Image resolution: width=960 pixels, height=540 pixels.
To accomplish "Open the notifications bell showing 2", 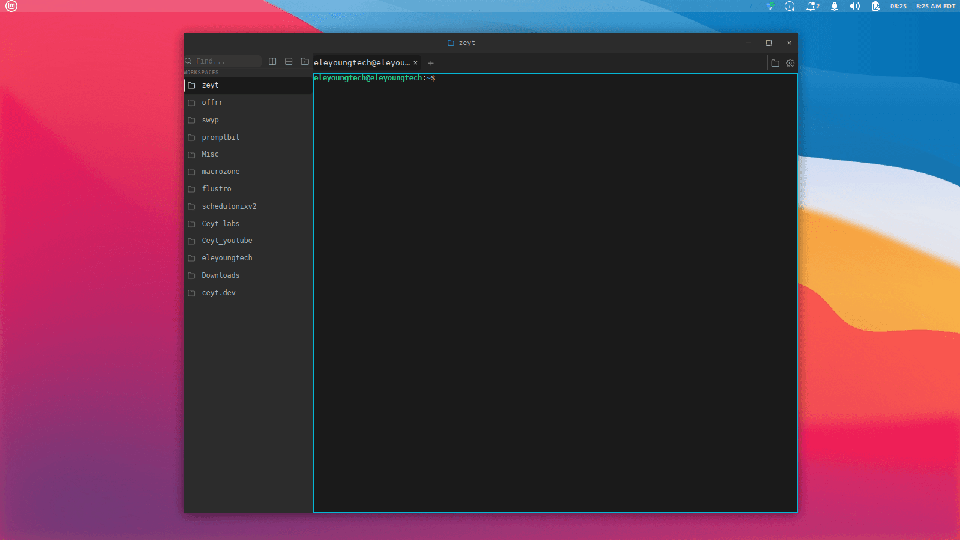I will coord(813,6).
